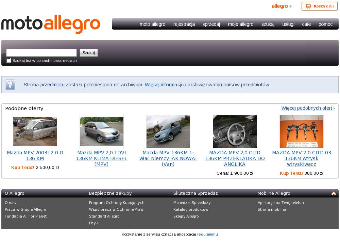The image size is (340, 241).
Task: Click the 'Kup Teraz! 2 500,00 zł' price
Action: [x=35, y=167]
